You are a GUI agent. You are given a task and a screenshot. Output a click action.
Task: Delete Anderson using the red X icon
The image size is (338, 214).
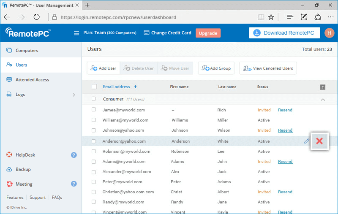click(x=319, y=141)
